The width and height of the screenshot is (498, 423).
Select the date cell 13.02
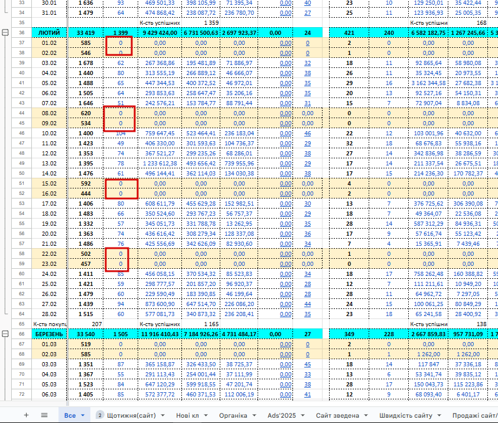[x=49, y=164]
